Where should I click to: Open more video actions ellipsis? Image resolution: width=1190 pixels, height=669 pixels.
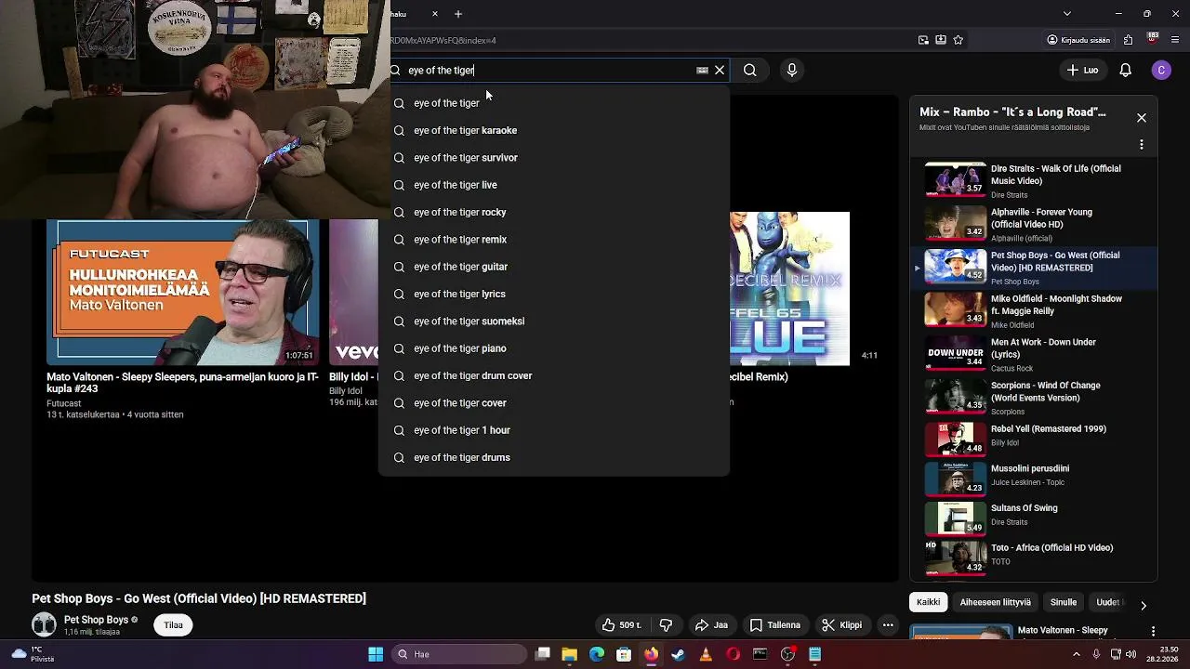(888, 625)
